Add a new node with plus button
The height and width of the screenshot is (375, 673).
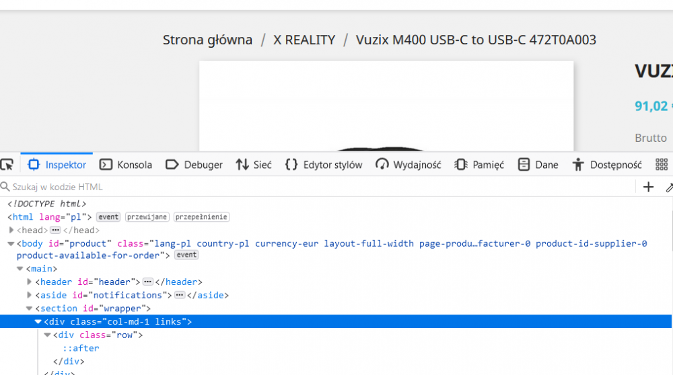pos(648,187)
